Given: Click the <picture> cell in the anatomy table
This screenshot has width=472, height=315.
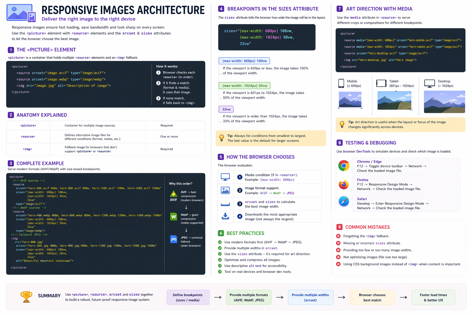Looking at the screenshot, I should tap(28, 126).
